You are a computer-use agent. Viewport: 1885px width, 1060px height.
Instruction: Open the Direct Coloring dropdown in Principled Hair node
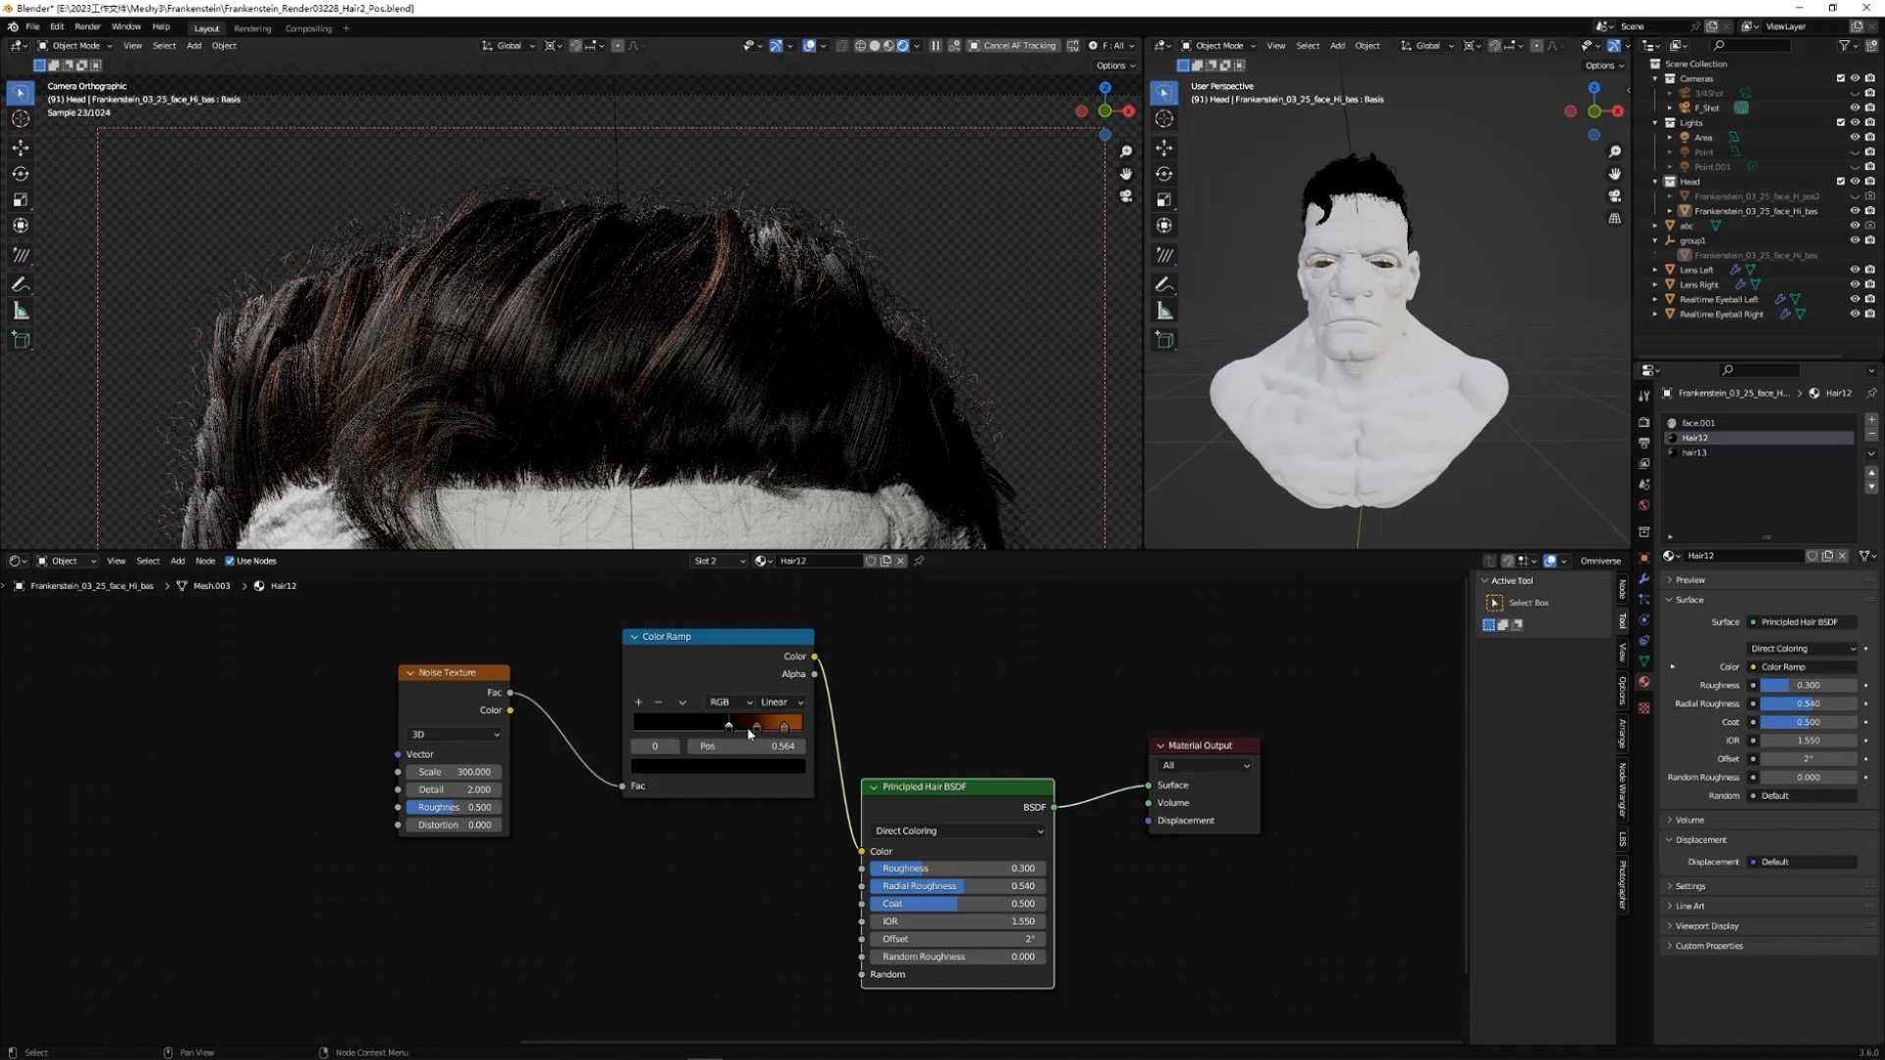tap(957, 830)
